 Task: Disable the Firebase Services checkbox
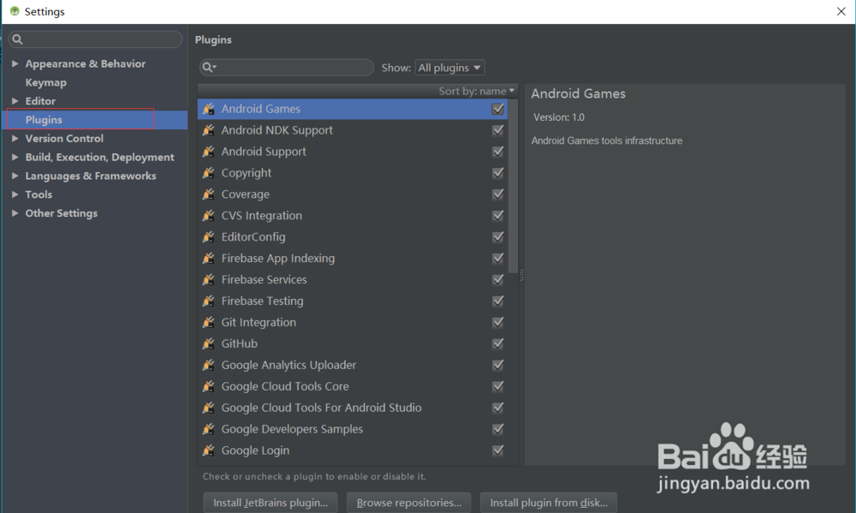coord(498,279)
